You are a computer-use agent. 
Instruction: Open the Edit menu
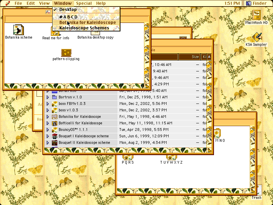[31, 3]
